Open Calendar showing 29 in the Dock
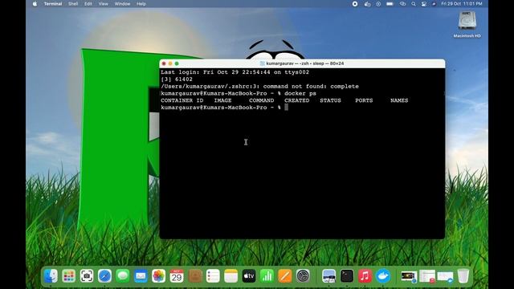Viewport: 514px width, 289px height. point(177,276)
